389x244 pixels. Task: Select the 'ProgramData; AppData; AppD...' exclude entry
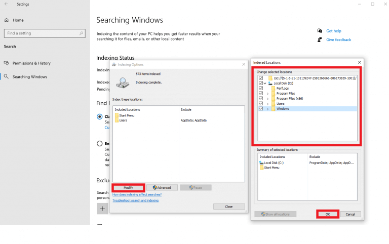(x=331, y=162)
